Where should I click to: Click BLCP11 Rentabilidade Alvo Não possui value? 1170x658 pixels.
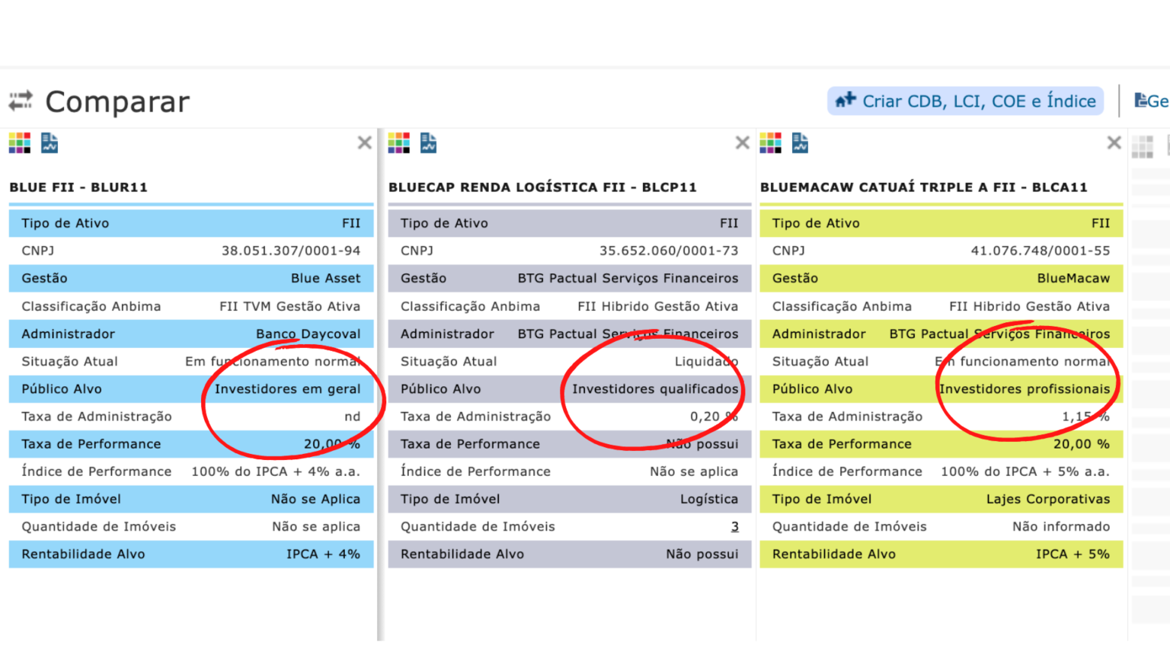pyautogui.click(x=702, y=554)
